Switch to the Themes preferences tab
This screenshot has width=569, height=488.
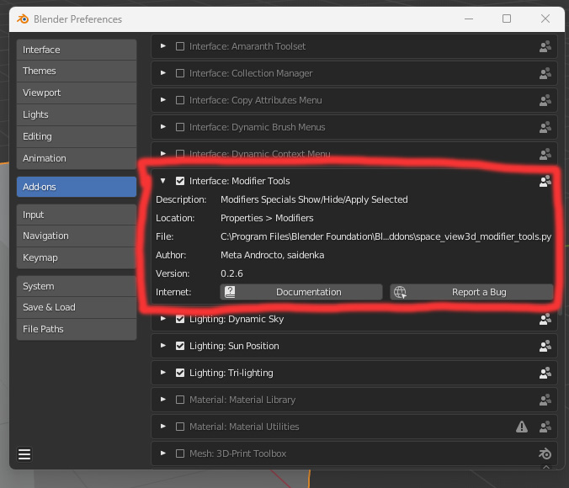coord(77,71)
